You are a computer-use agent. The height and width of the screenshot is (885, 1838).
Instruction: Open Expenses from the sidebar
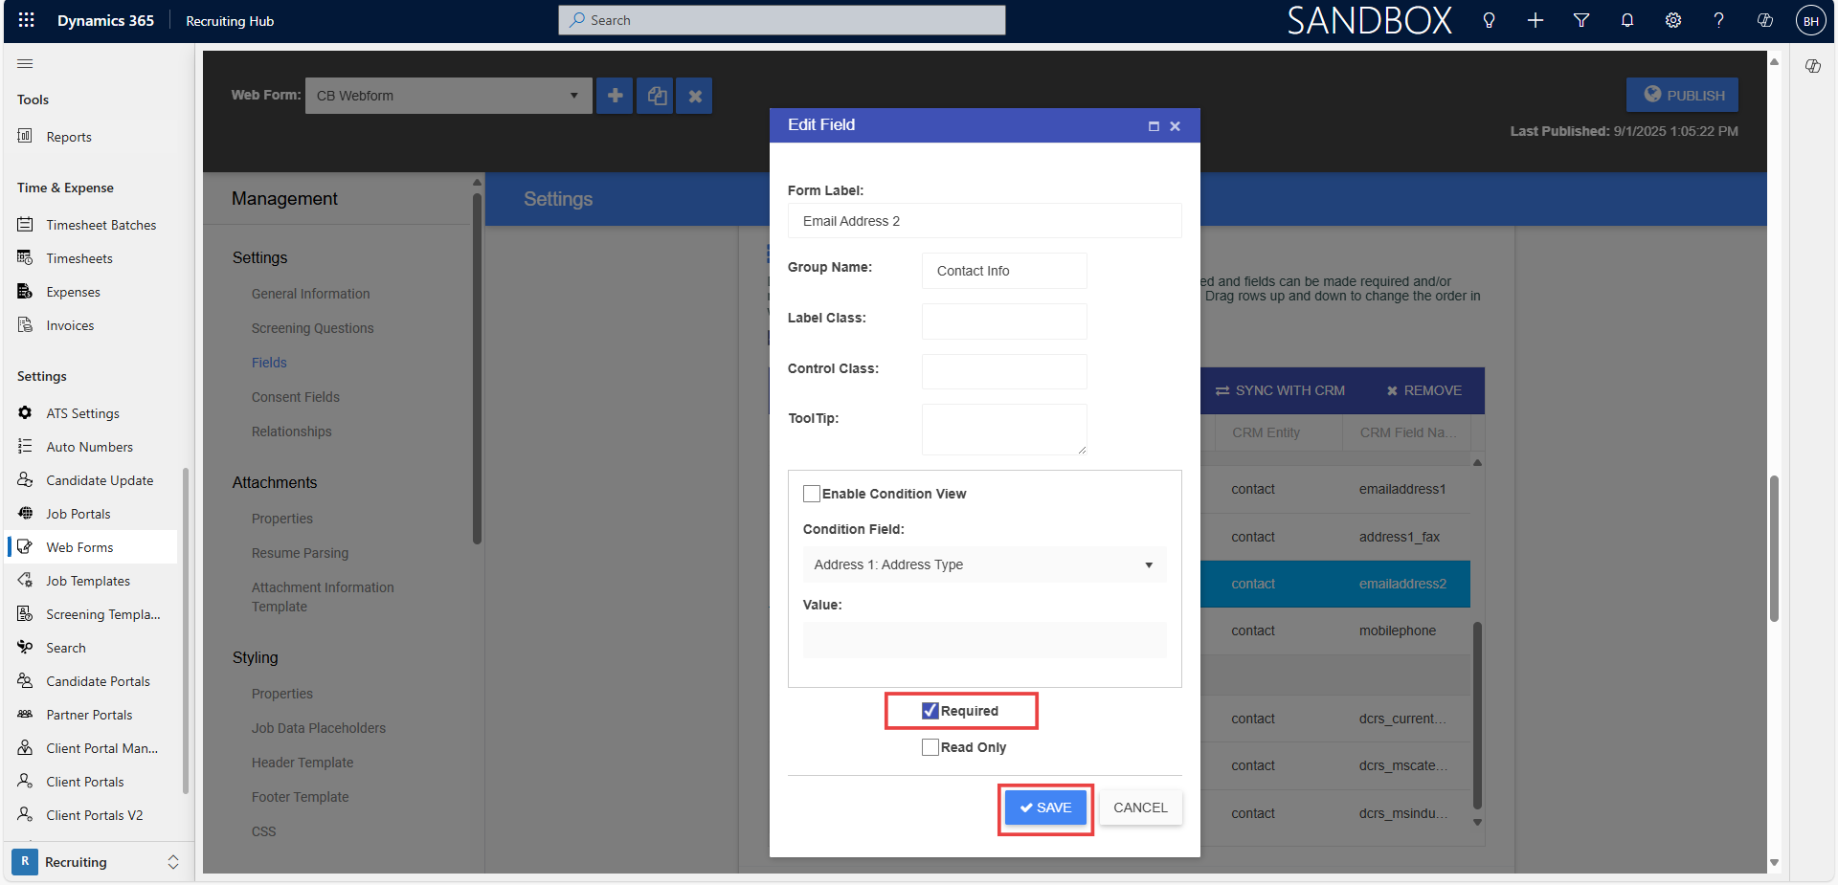pos(73,291)
